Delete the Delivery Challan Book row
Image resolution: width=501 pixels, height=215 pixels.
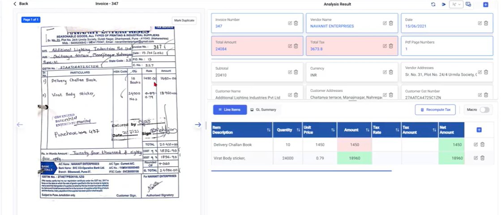click(483, 145)
